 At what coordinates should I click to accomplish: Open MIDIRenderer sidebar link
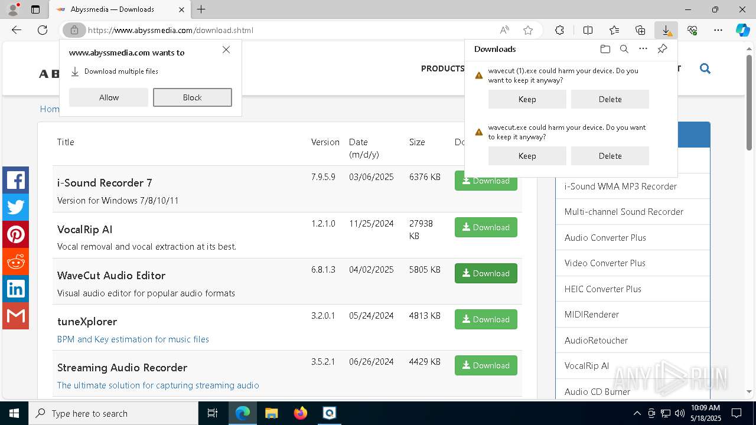[x=592, y=315]
